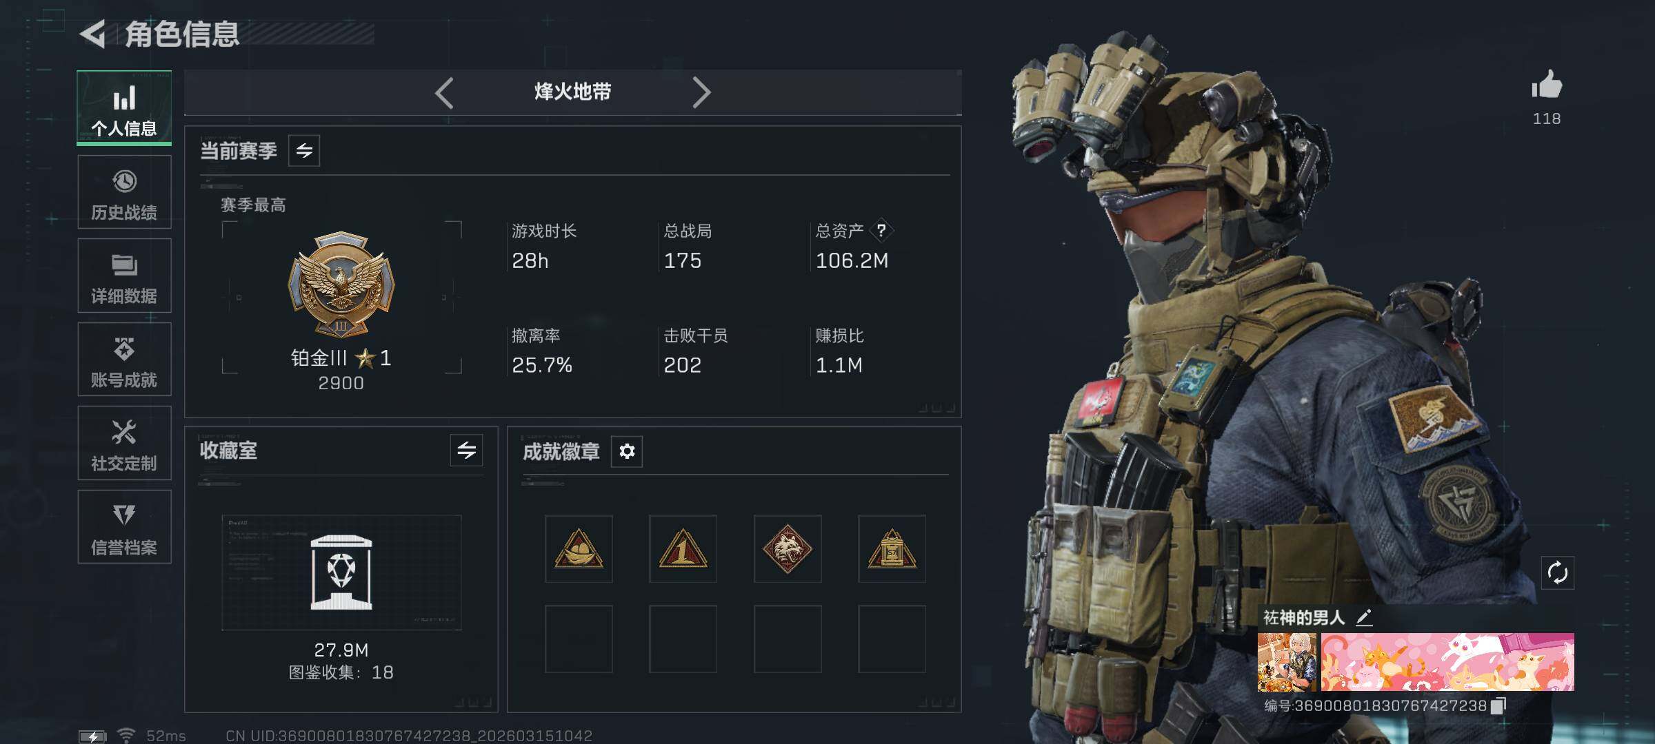Screen dimensions: 1655x744
Task: Open 成就徽章 settings gear
Action: point(627,451)
